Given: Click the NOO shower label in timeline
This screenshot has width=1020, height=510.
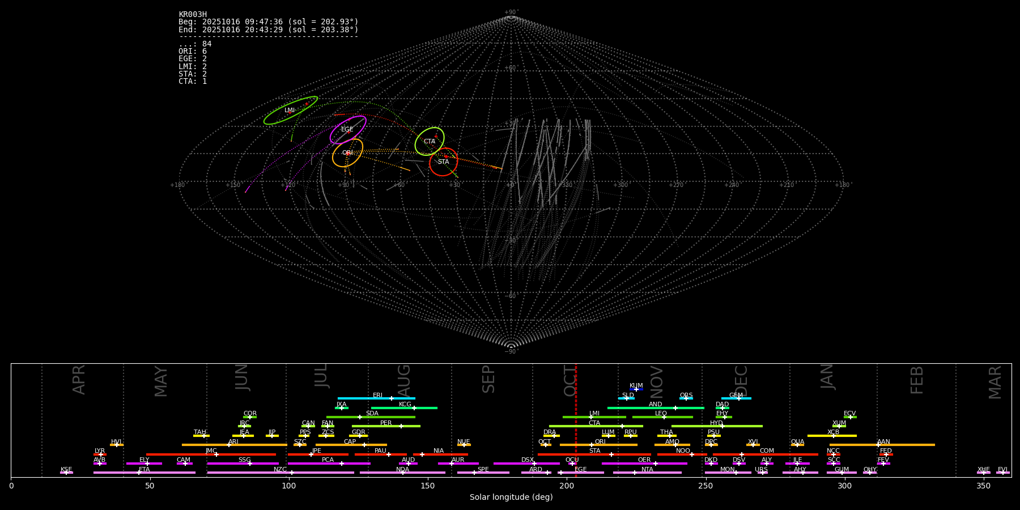Looking at the screenshot, I should click(x=683, y=451).
